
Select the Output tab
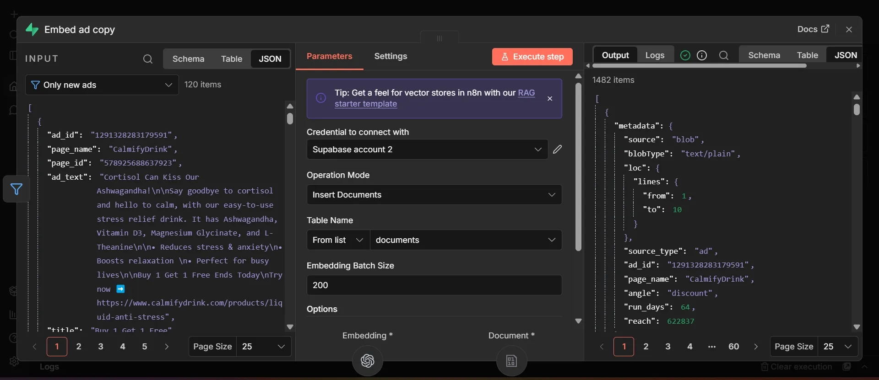pyautogui.click(x=615, y=55)
